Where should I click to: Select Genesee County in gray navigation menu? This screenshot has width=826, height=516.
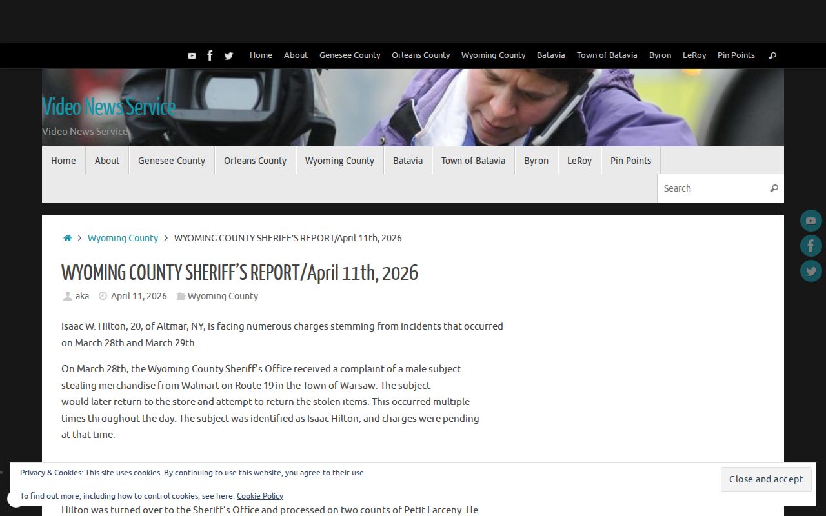tap(172, 161)
